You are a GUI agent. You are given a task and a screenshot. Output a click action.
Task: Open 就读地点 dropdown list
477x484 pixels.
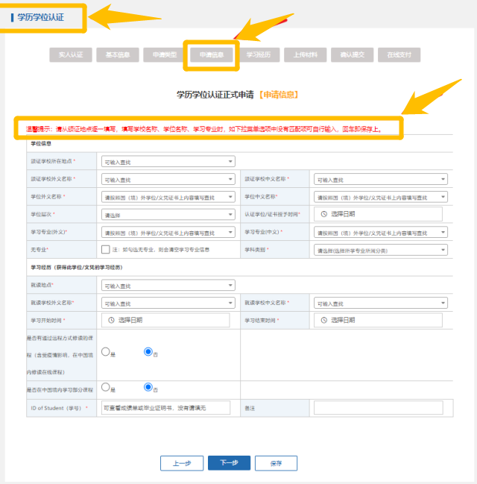(x=229, y=285)
